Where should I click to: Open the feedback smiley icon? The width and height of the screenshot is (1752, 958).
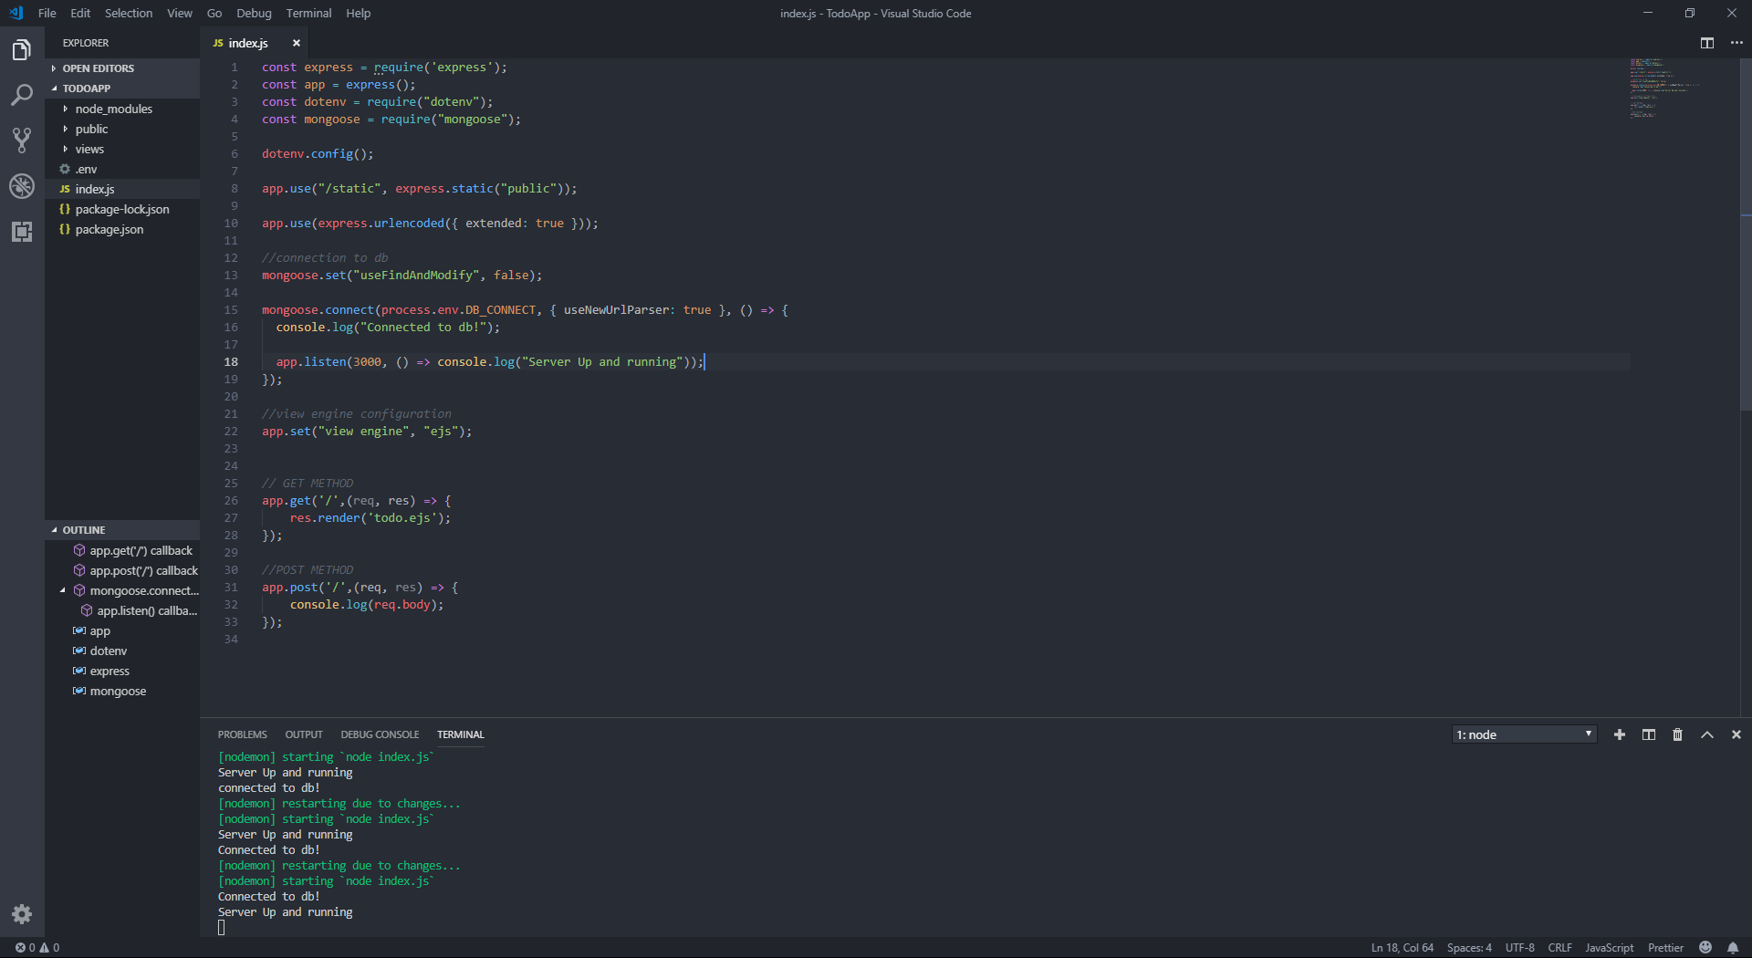click(x=1705, y=947)
